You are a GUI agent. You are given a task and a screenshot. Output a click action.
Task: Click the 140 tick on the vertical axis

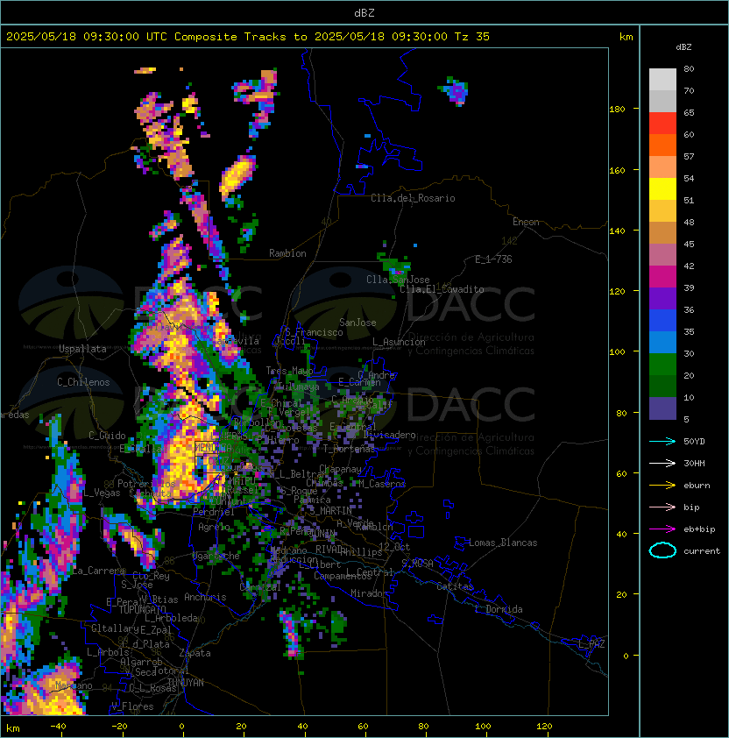pos(617,231)
